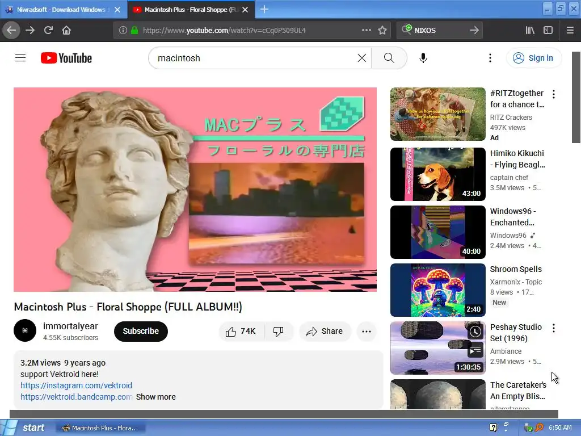This screenshot has width=581, height=436.
Task: Open the Firefox hamburger menu
Action: [x=570, y=31]
